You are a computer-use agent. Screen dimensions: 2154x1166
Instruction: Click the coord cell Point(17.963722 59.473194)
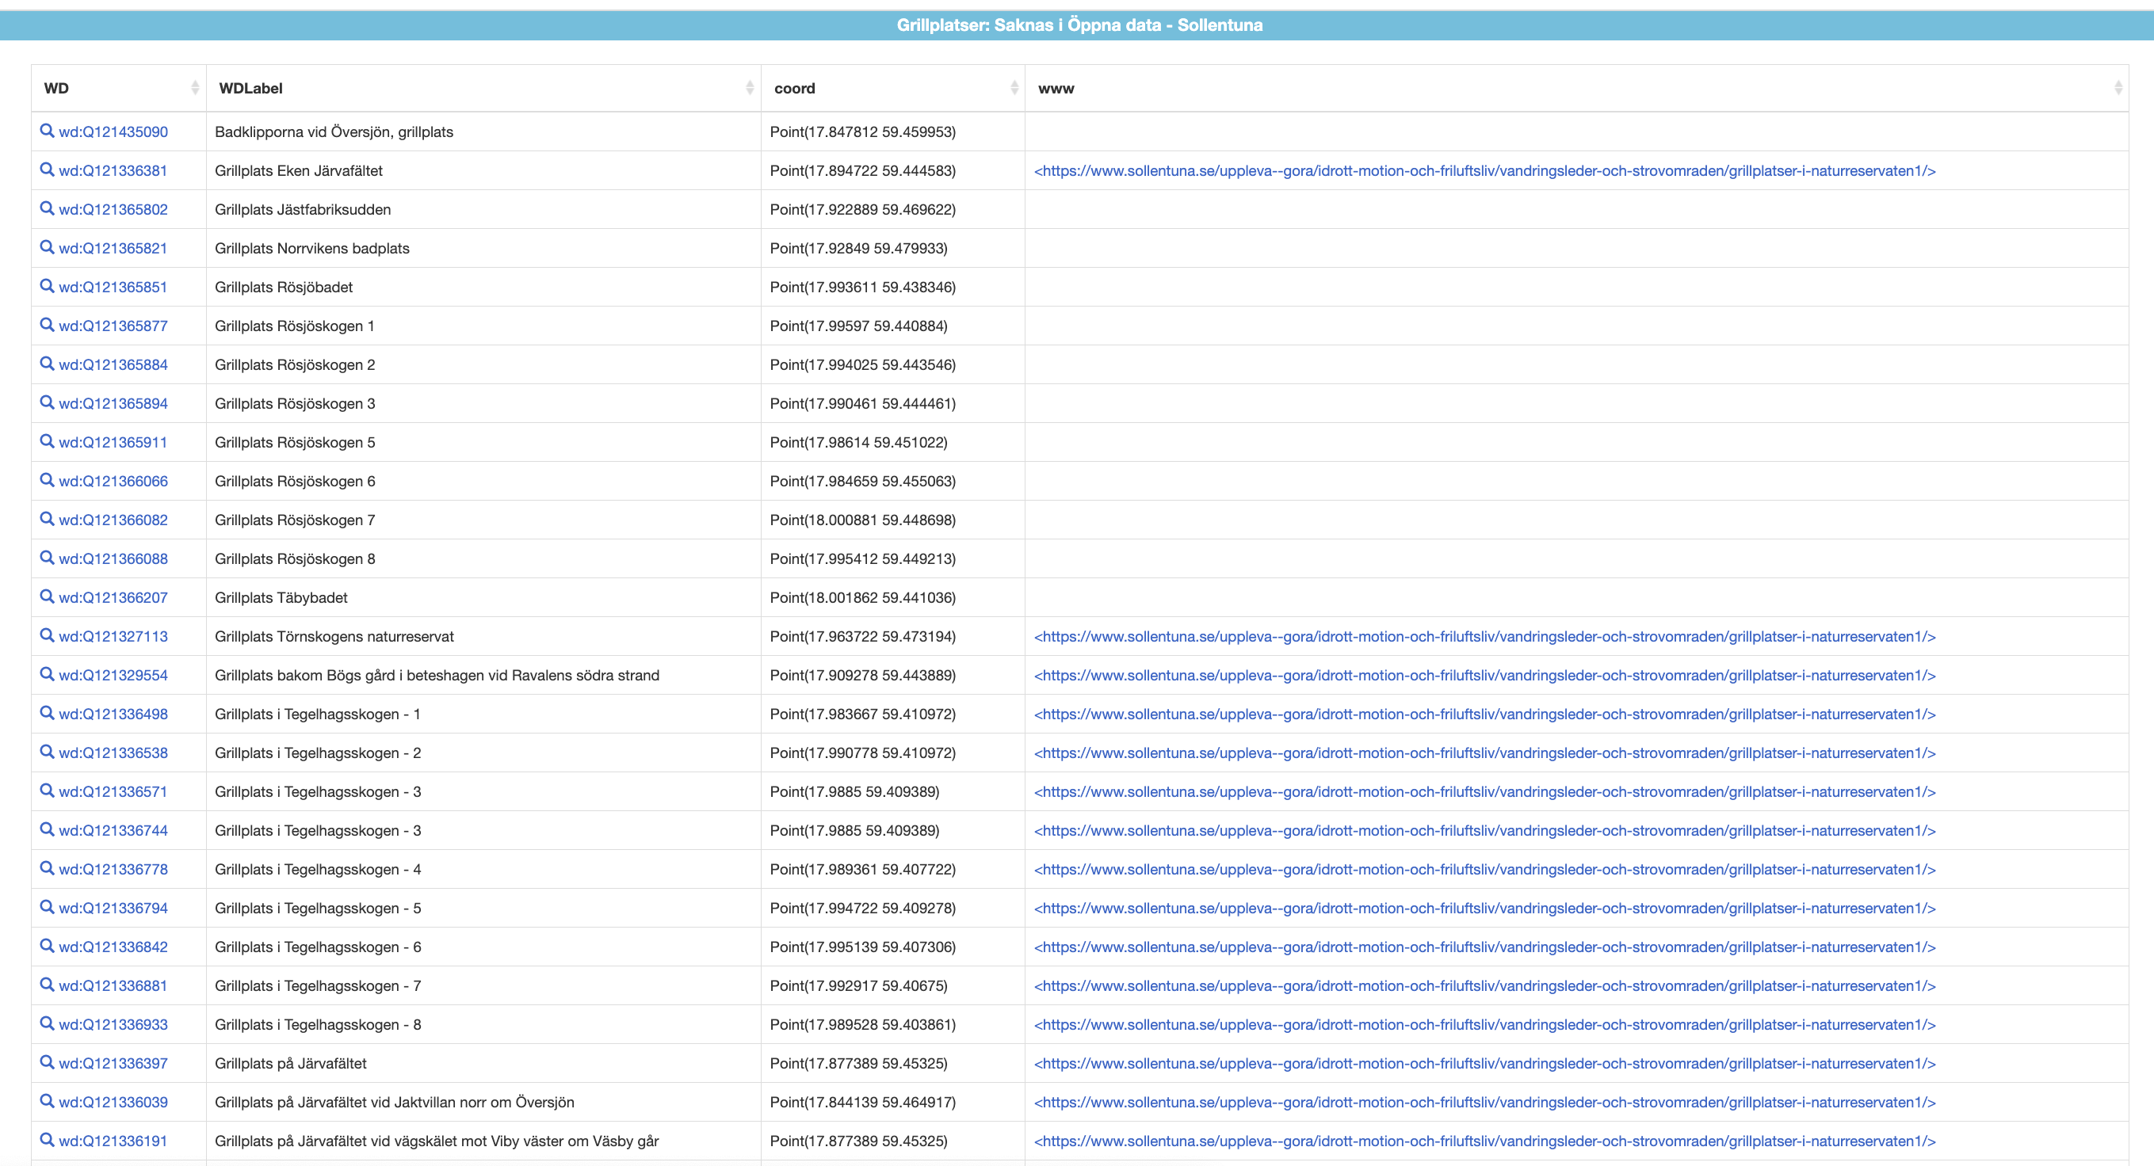coord(861,636)
